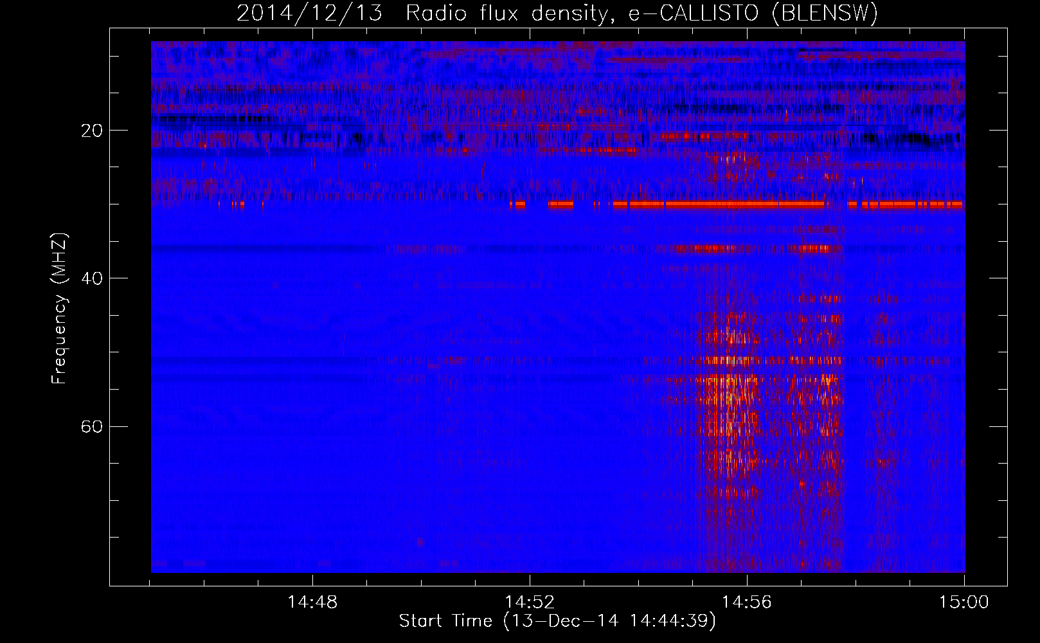Click the 14:56 time tick label

(x=747, y=602)
